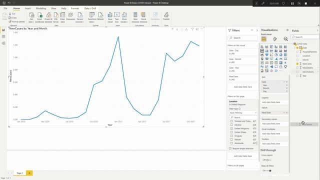This screenshot has height=180, width=320.
Task: Choose the pie chart visual icon
Action: pyautogui.click(x=276, y=54)
